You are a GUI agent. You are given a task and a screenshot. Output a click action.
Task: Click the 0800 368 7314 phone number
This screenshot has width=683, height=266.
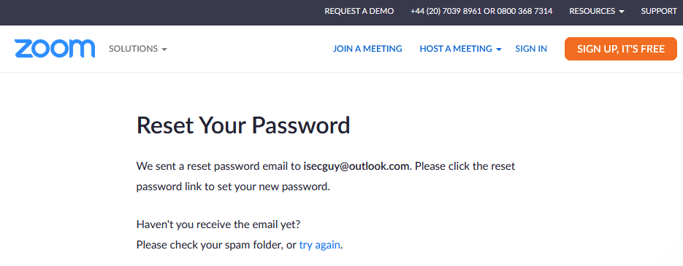coord(524,12)
